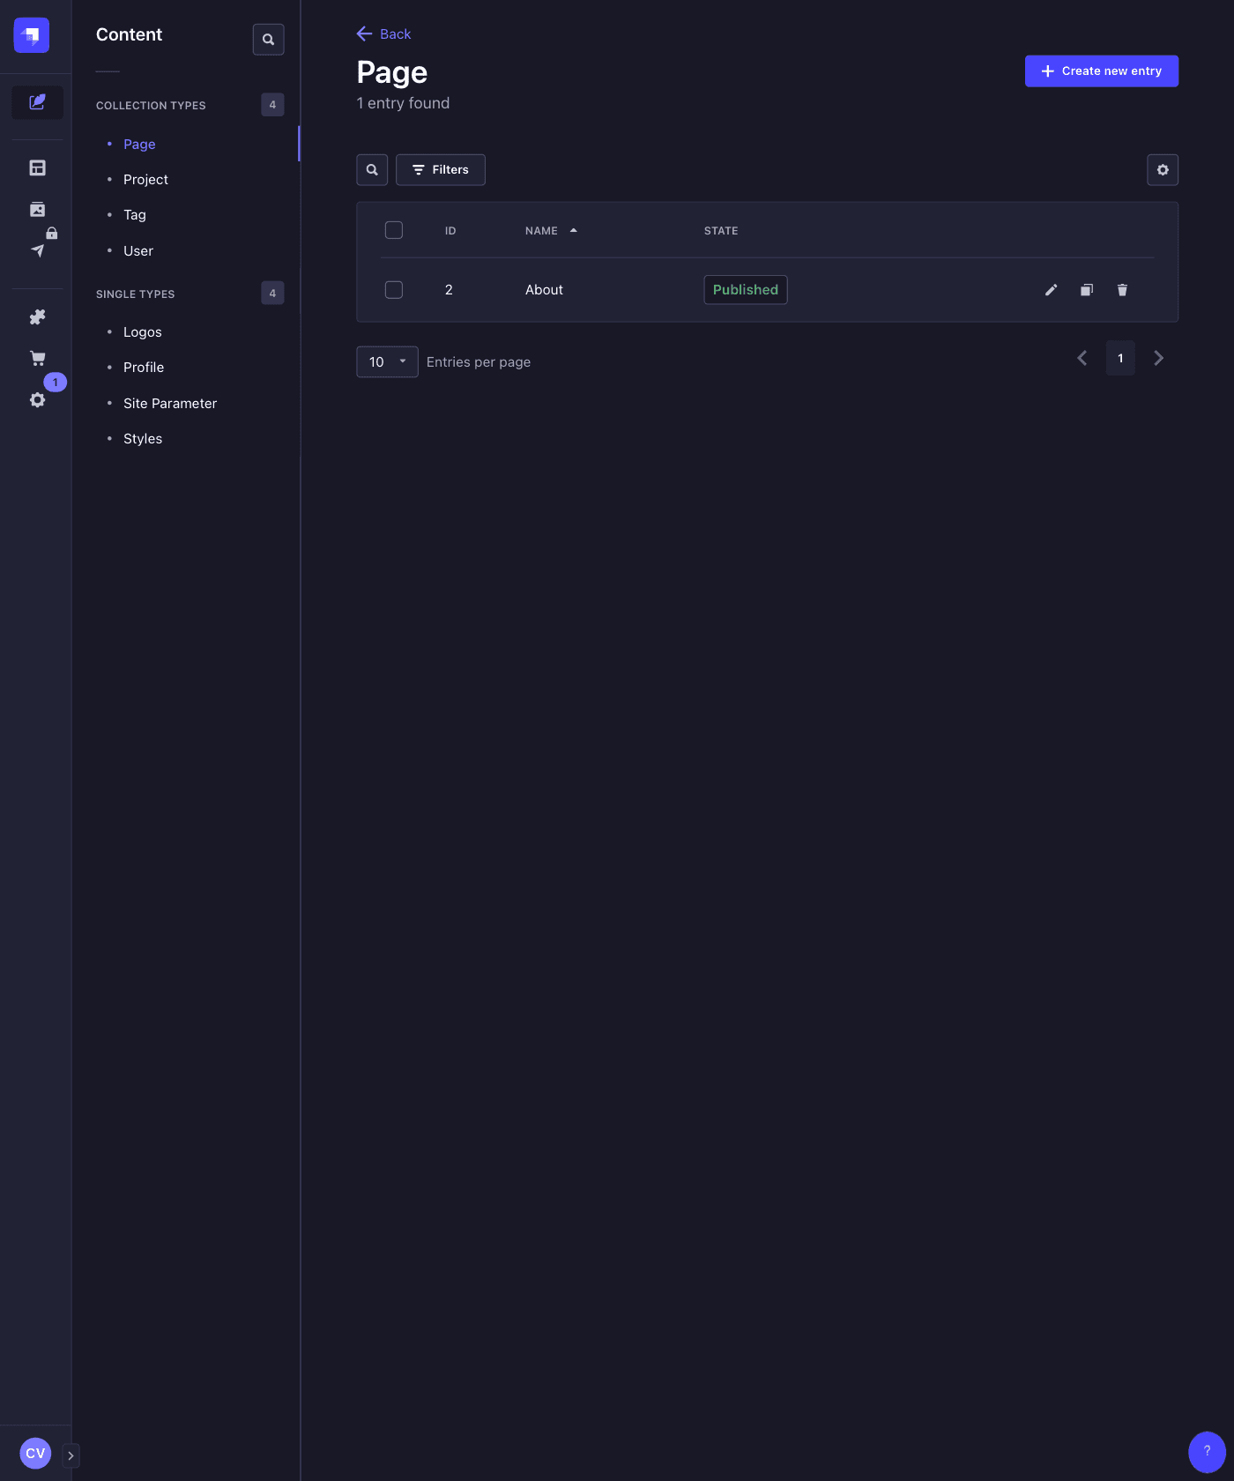1234x1481 pixels.
Task: Click Create new entry button
Action: (1101, 71)
